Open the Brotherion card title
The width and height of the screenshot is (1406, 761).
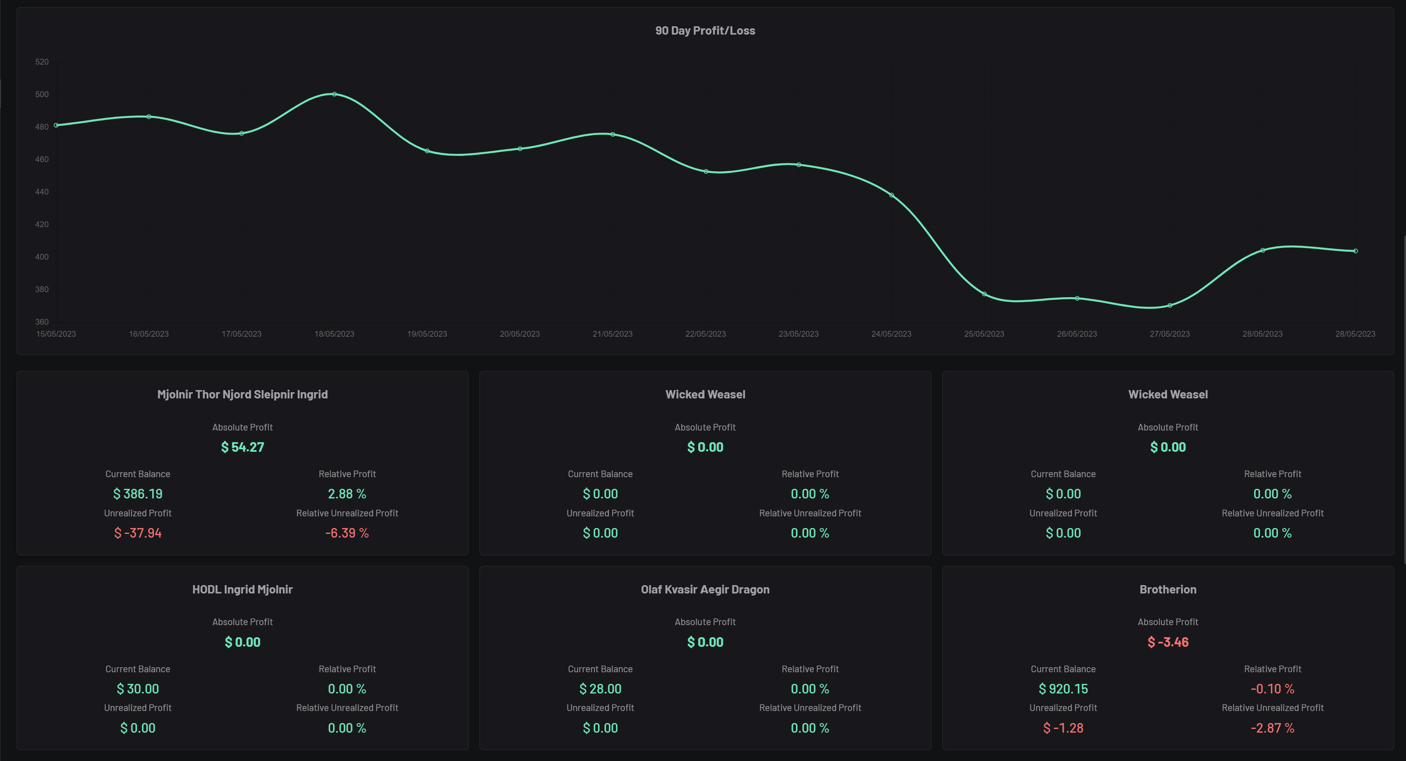pyautogui.click(x=1167, y=589)
